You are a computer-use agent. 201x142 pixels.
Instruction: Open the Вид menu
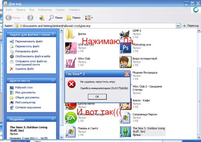point(32,10)
